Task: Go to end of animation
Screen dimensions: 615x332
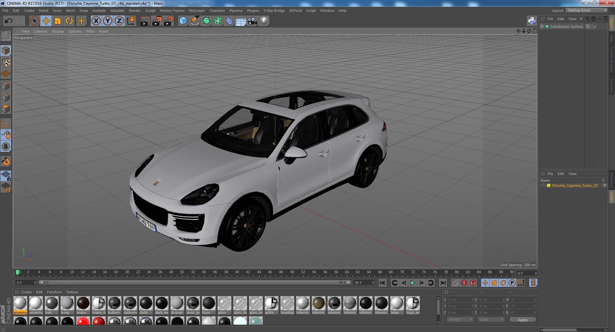Action: point(443,283)
